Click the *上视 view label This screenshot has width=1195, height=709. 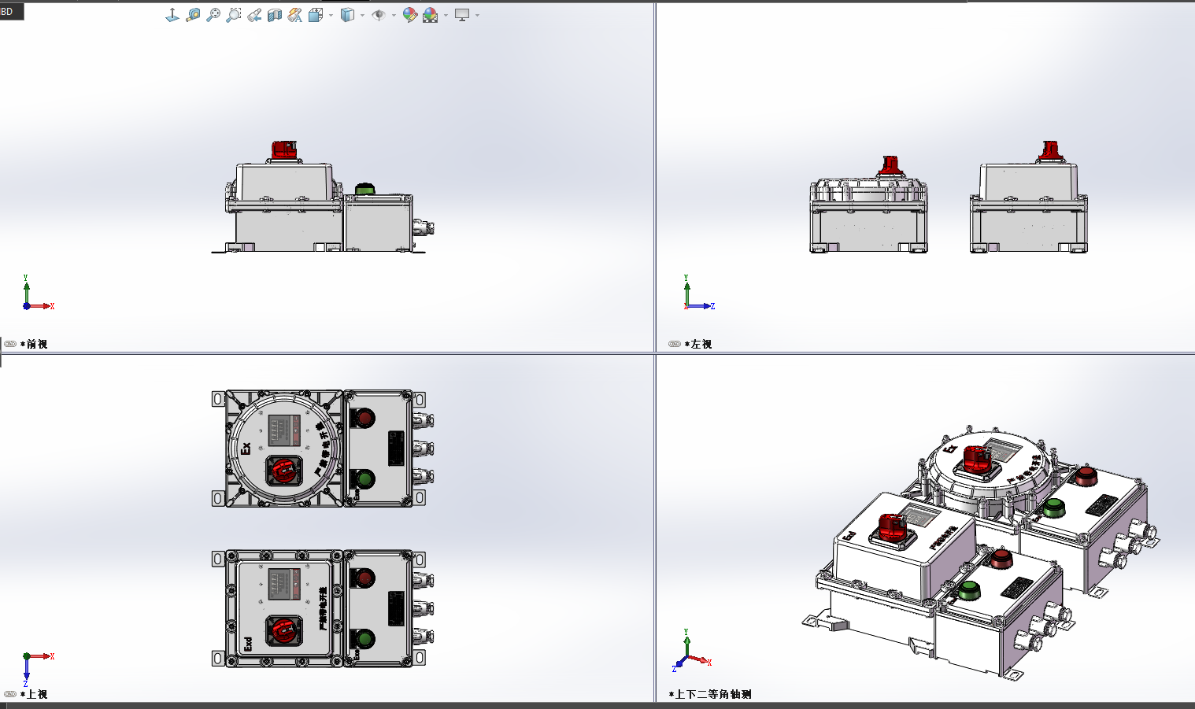tap(34, 694)
